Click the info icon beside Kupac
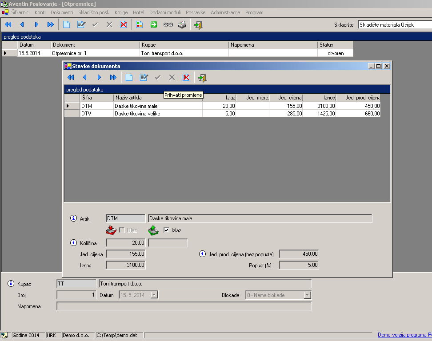Screen dimensions: 432x341 tap(11, 283)
